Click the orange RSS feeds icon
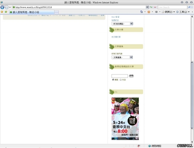194x148 pixels. (149, 12)
